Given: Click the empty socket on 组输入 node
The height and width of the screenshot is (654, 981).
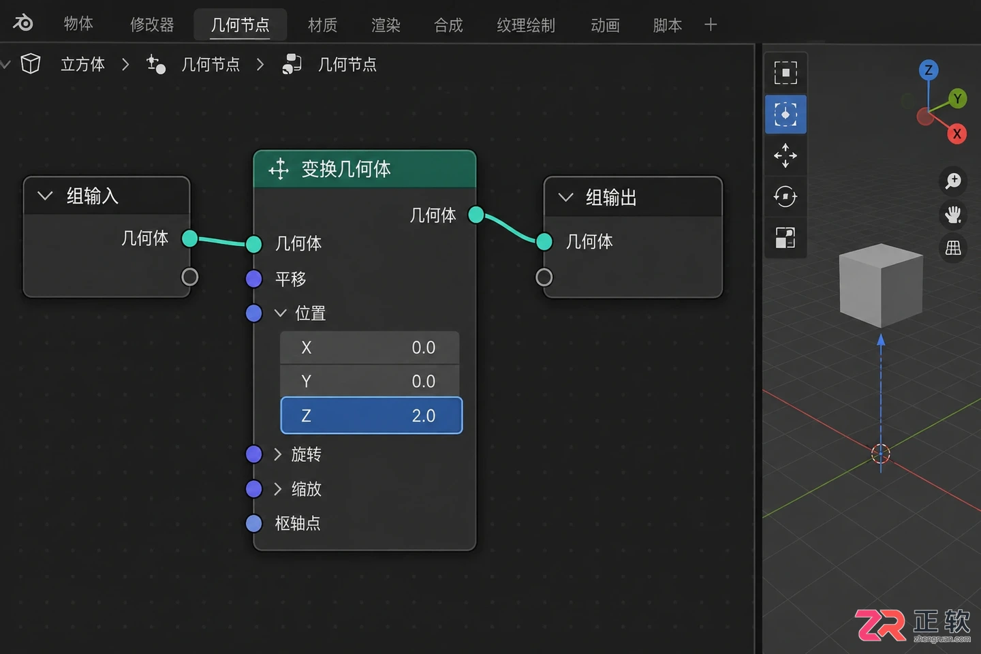Looking at the screenshot, I should (190, 277).
